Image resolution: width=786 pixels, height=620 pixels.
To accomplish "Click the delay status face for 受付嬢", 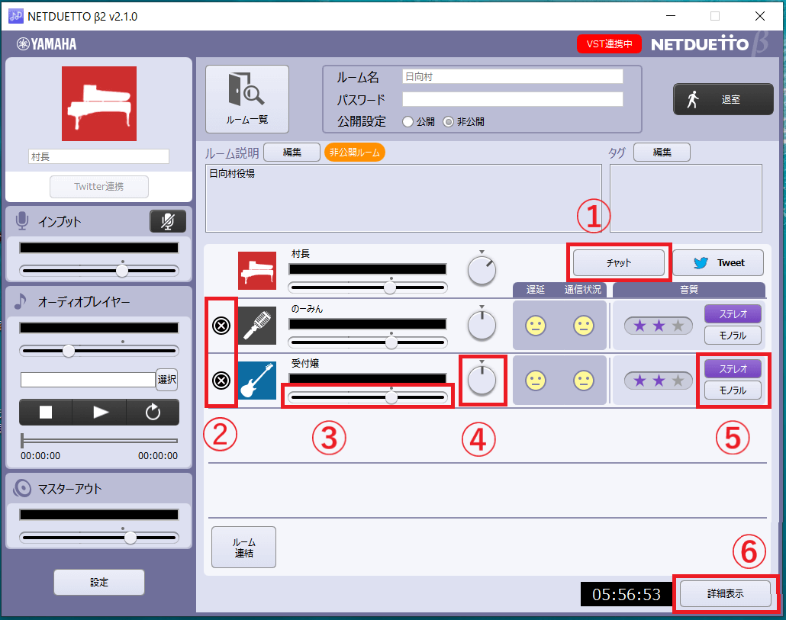I will point(536,381).
